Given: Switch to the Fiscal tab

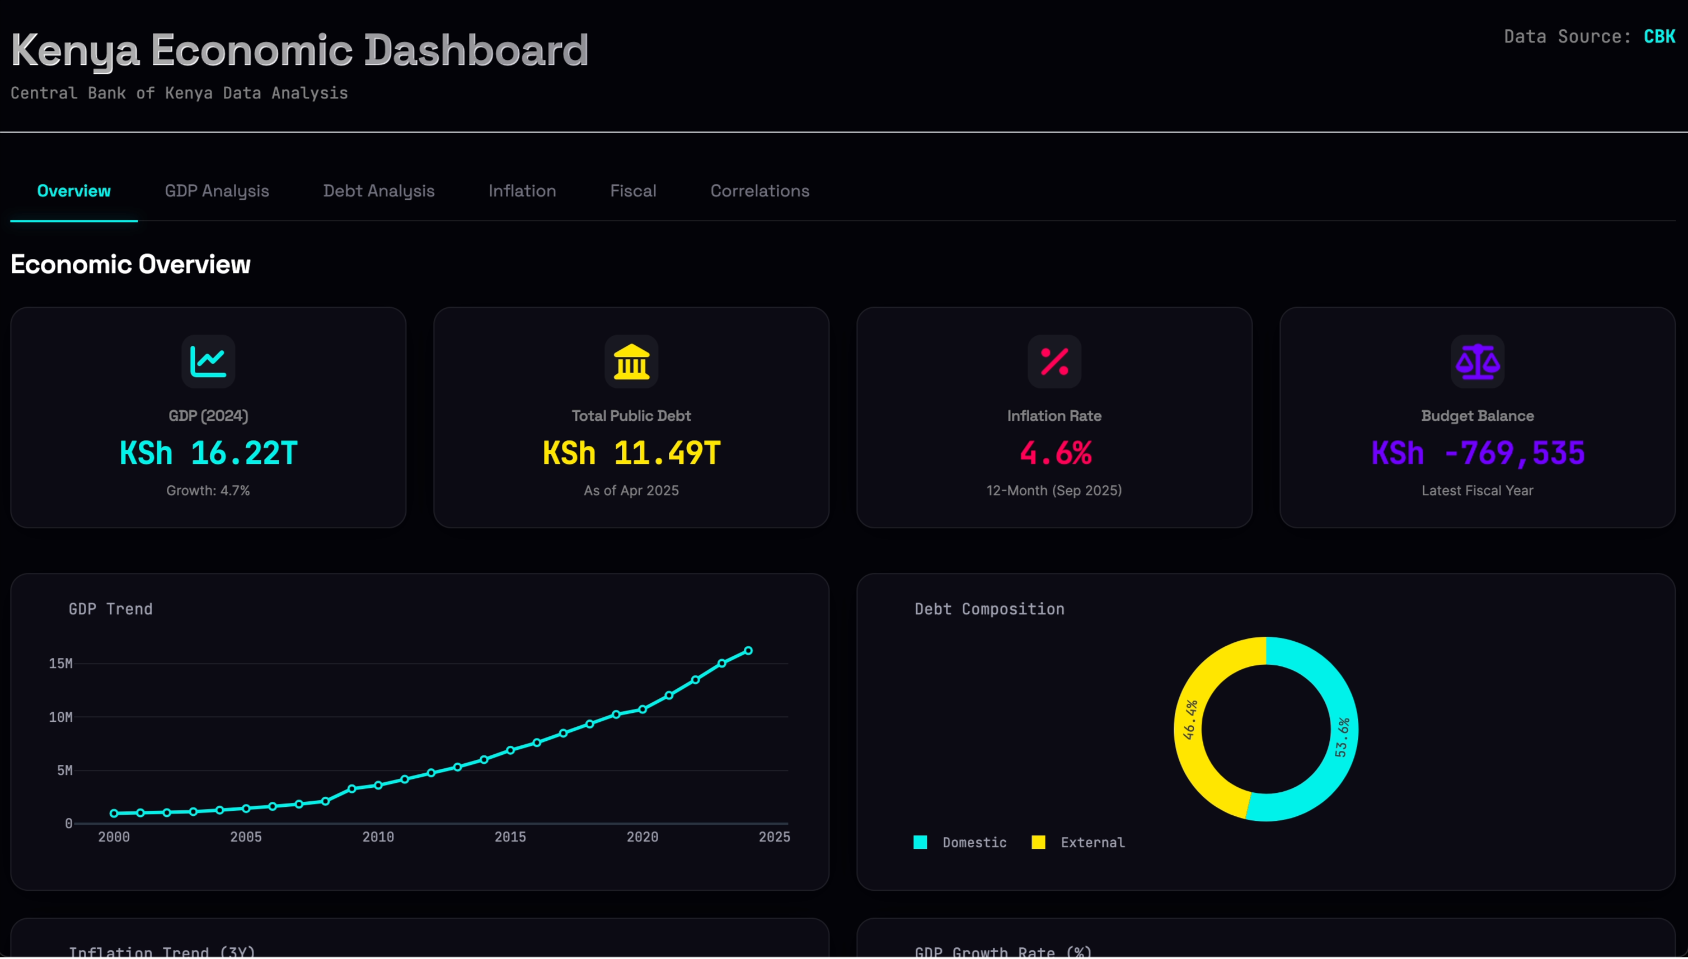Looking at the screenshot, I should tap(633, 191).
